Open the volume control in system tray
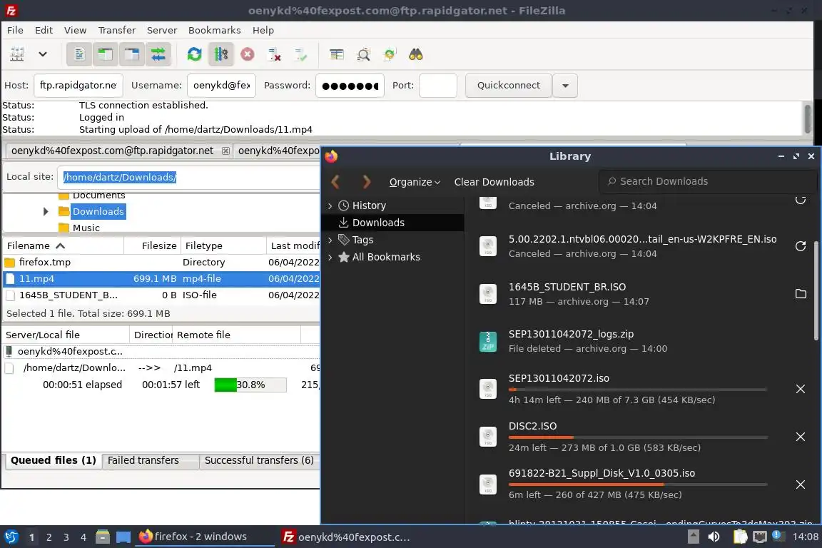The height and width of the screenshot is (548, 822). [x=714, y=537]
